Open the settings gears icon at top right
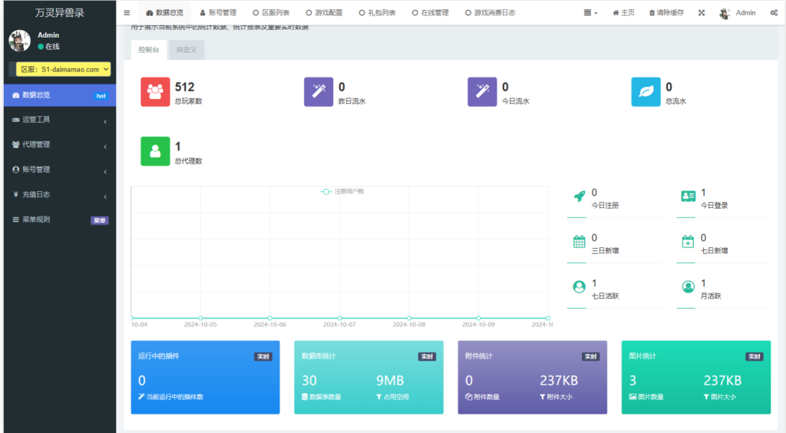The height and width of the screenshot is (433, 786). 774,12
